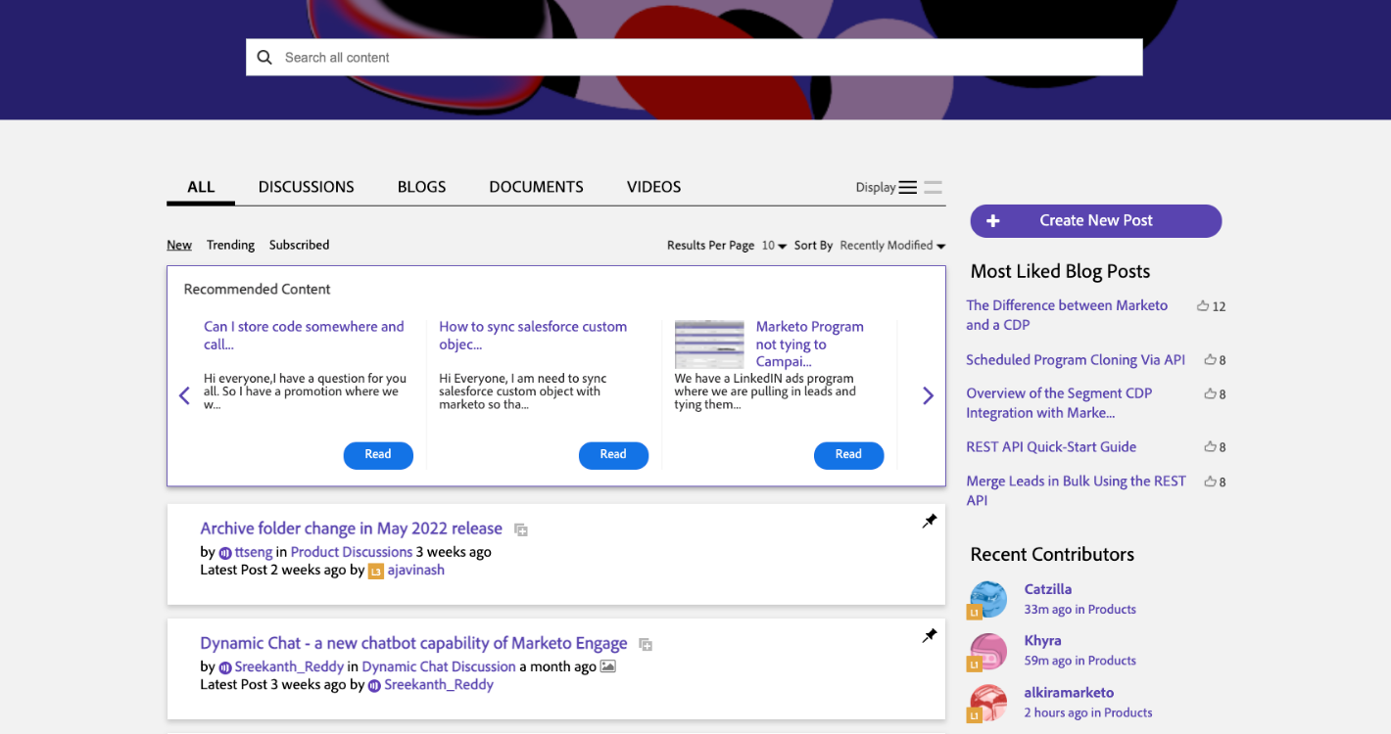Open Sreekanth_Reddy link in the "by" line
Image resolution: width=1391 pixels, height=734 pixels.
pyautogui.click(x=289, y=666)
